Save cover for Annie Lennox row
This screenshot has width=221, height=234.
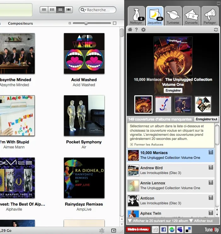211,183
